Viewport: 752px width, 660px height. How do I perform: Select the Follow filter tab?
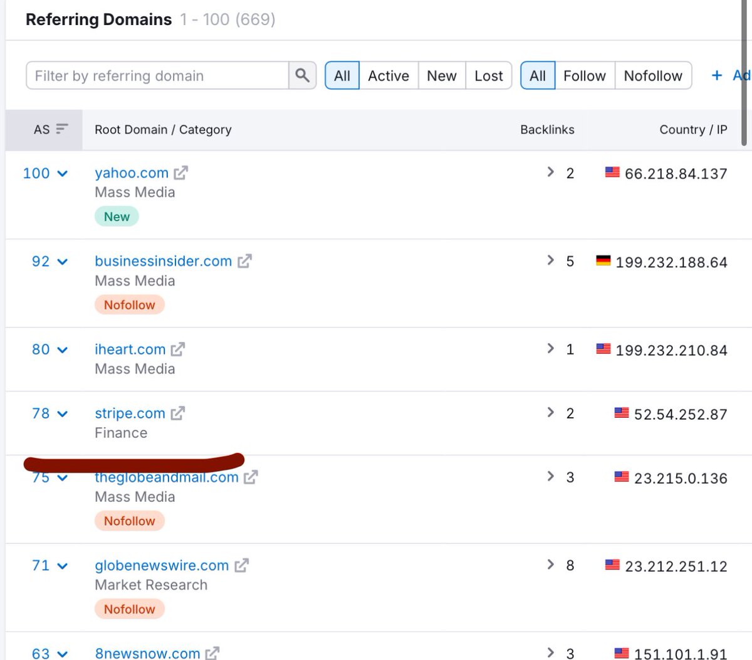click(585, 76)
